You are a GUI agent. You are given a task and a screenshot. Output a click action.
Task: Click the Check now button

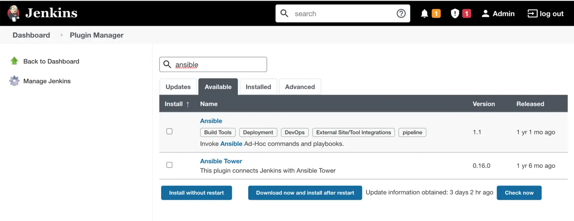coord(519,193)
